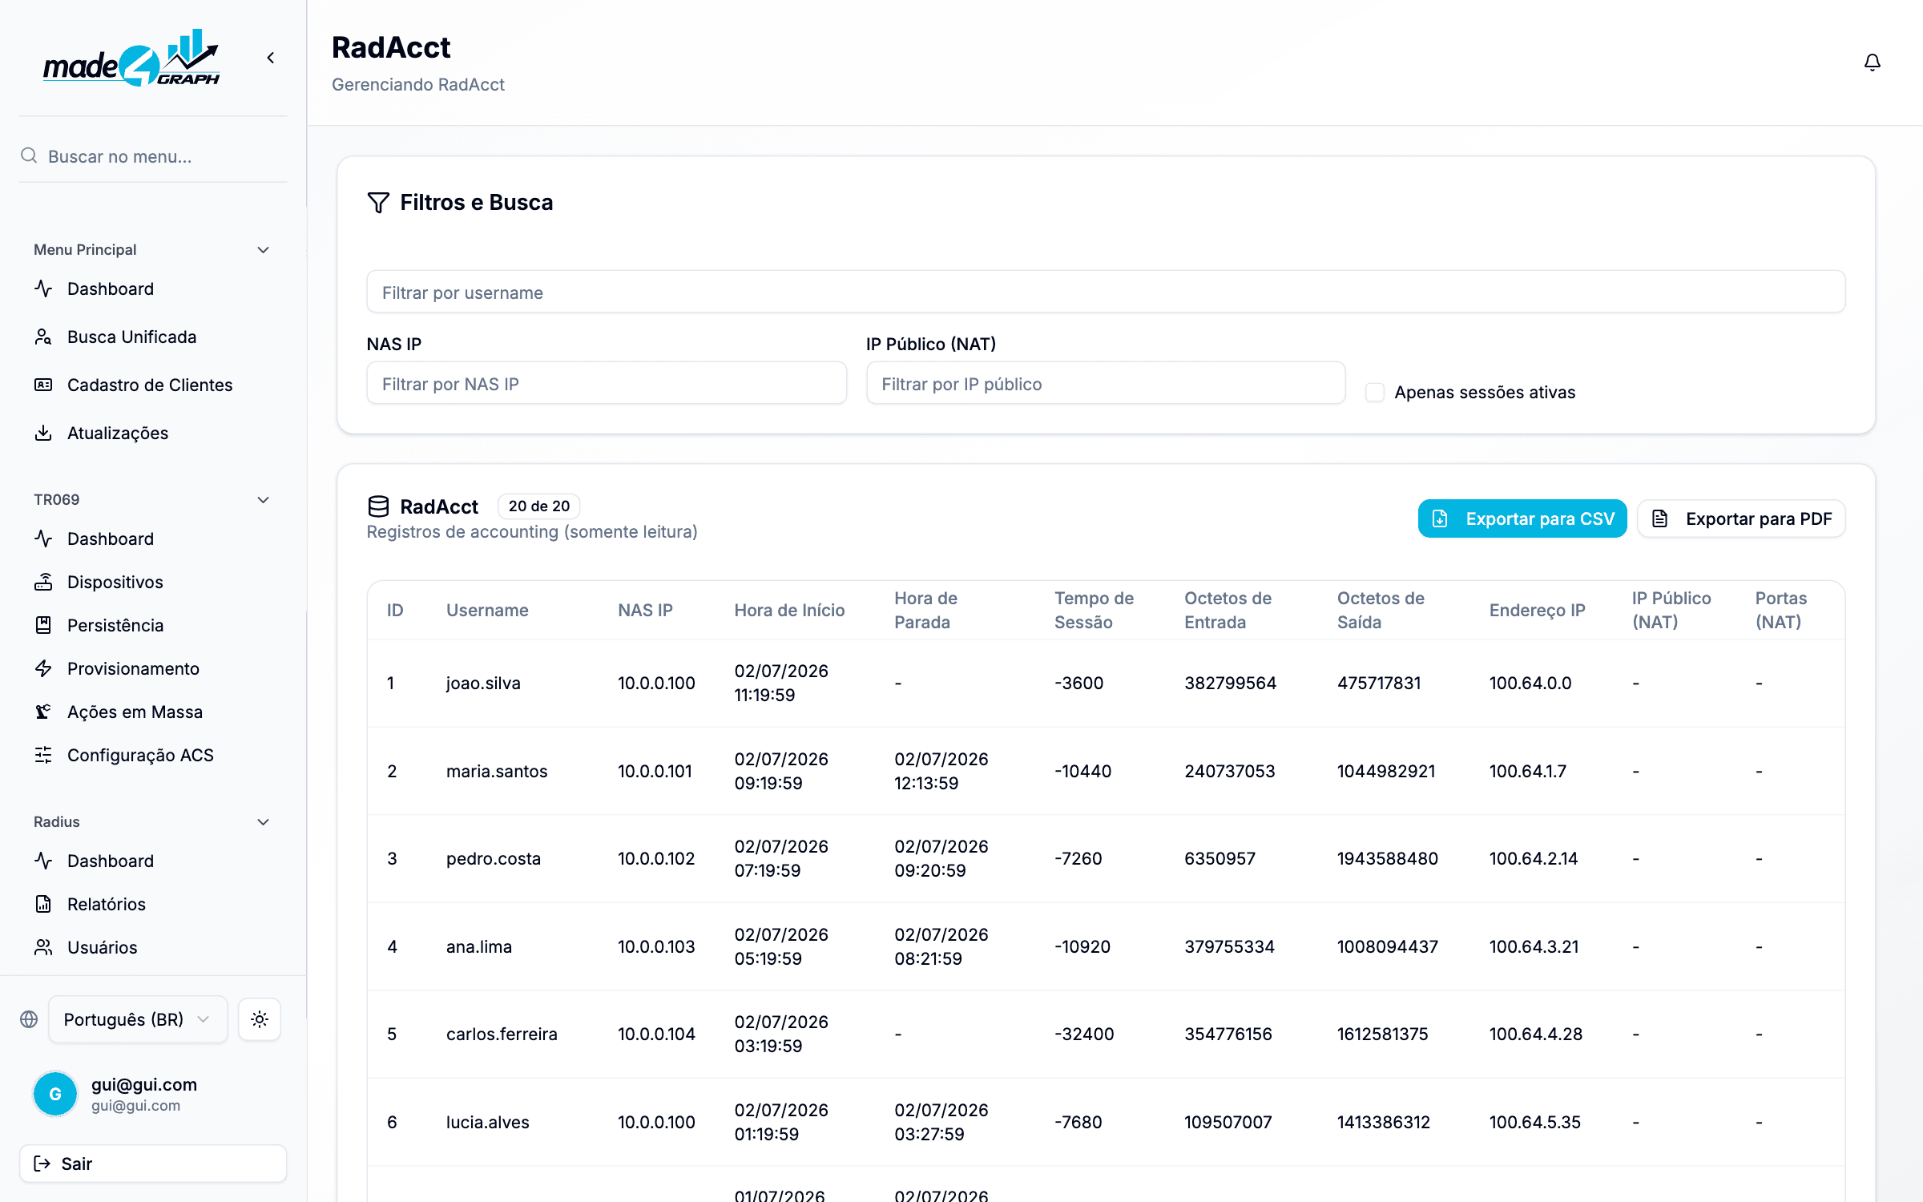Click the Sair logout button
This screenshot has height=1202, width=1923.
(153, 1164)
